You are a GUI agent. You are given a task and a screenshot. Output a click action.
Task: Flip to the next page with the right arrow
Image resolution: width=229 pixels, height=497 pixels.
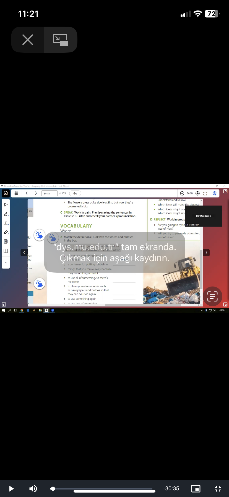point(206,252)
